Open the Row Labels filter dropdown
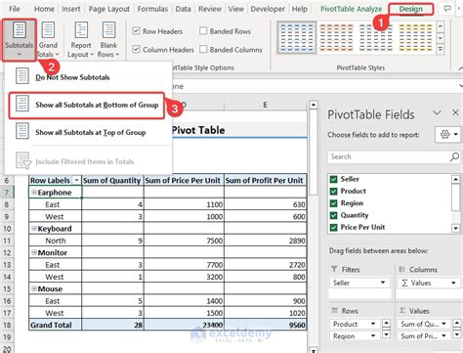This screenshot has width=463, height=353. pos(76,180)
